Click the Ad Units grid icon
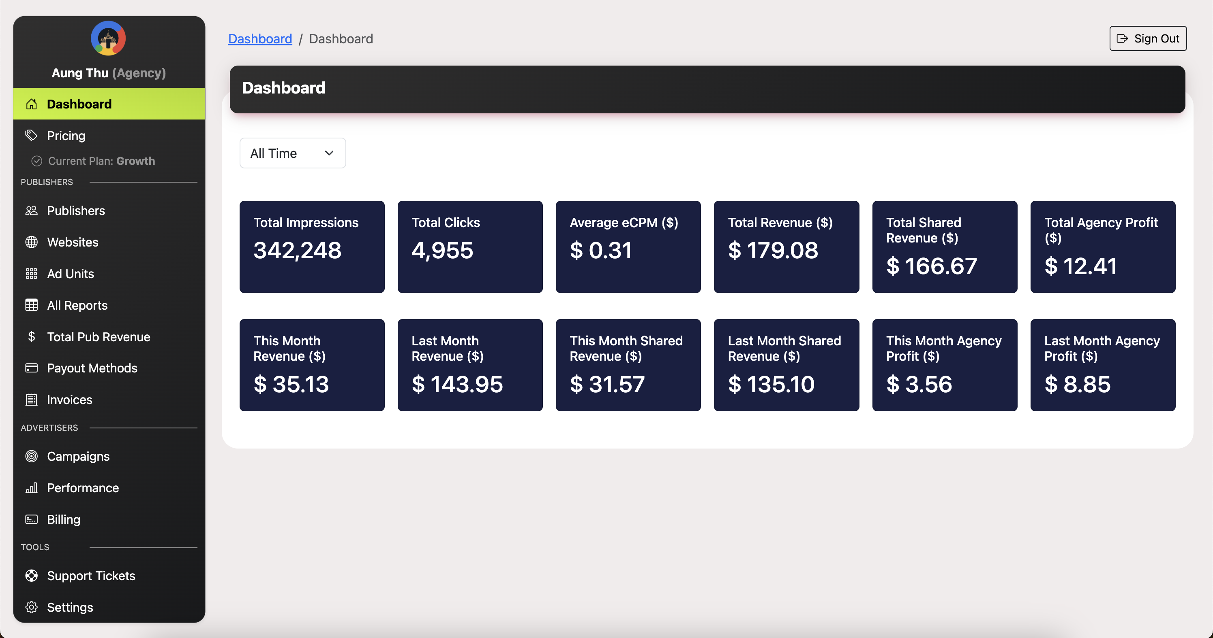This screenshot has width=1213, height=638. tap(31, 274)
